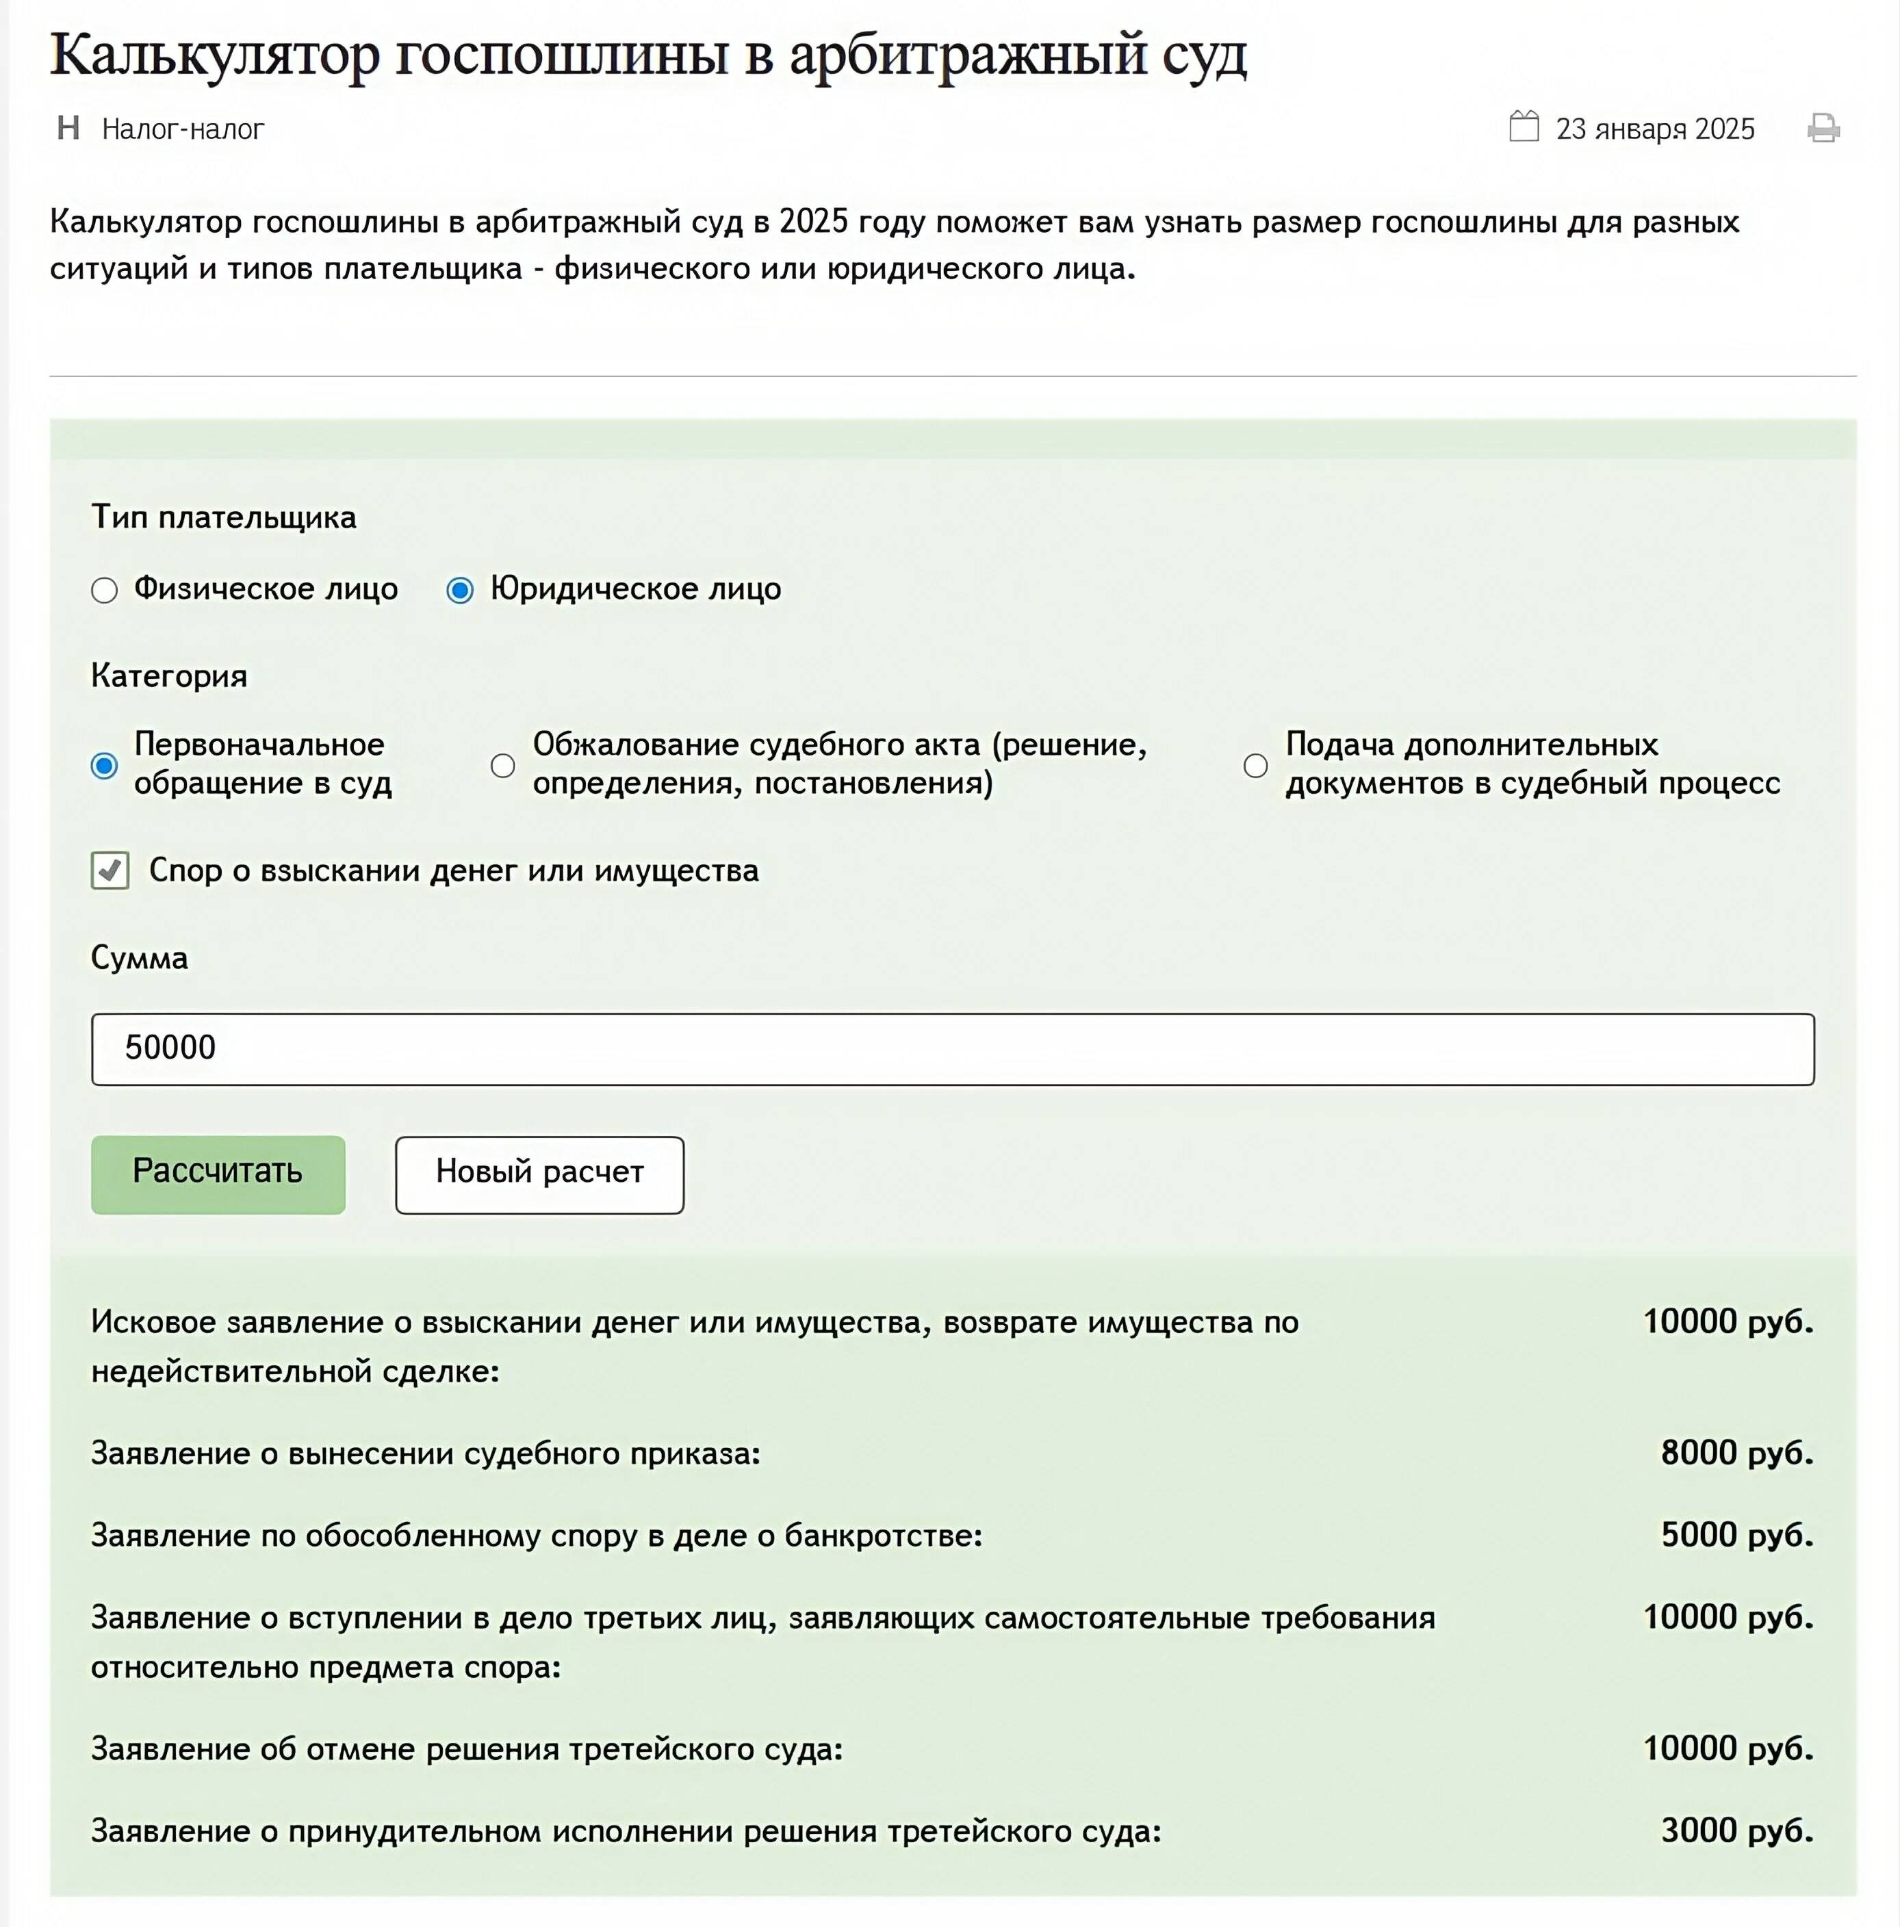
Task: Toggle Спор о взыскании денег checkbox
Action: click(111, 870)
